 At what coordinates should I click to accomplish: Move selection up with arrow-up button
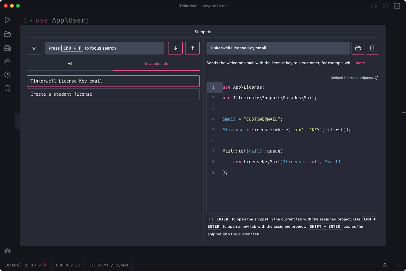click(192, 48)
